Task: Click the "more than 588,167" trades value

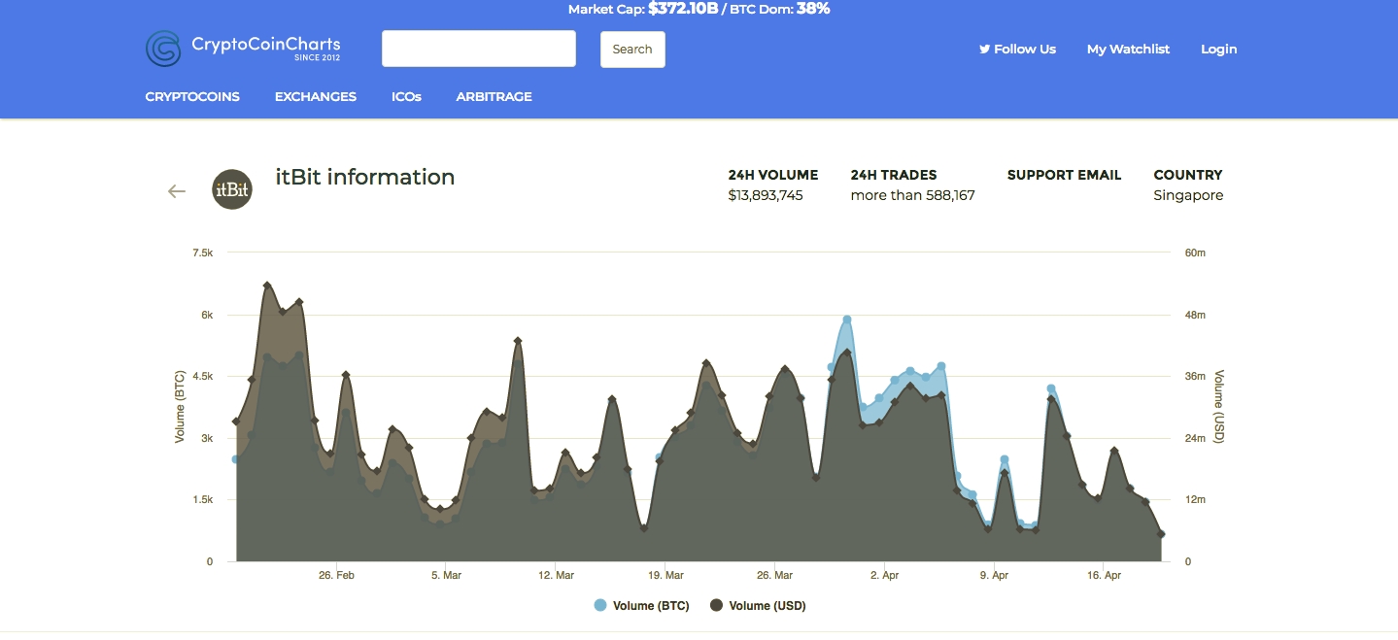Action: click(x=912, y=195)
